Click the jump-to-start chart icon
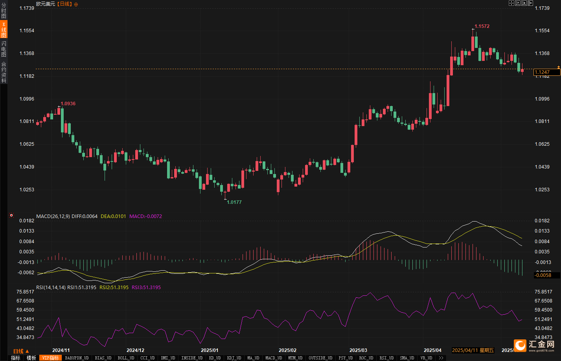The image size is (561, 361). coord(518,3)
